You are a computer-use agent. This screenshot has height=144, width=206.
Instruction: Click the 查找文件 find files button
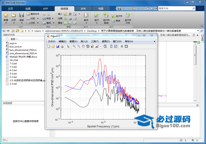[33, 14]
